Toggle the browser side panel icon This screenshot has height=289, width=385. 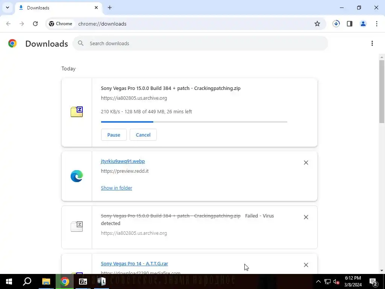[x=350, y=24]
